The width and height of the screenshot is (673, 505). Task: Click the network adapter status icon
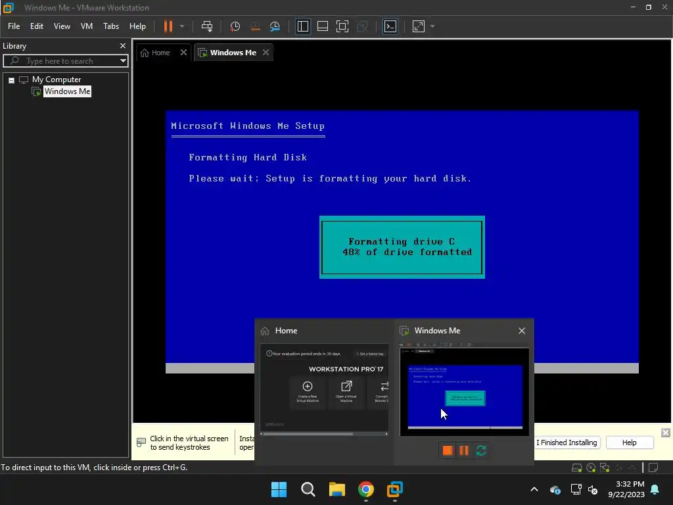coord(605,468)
